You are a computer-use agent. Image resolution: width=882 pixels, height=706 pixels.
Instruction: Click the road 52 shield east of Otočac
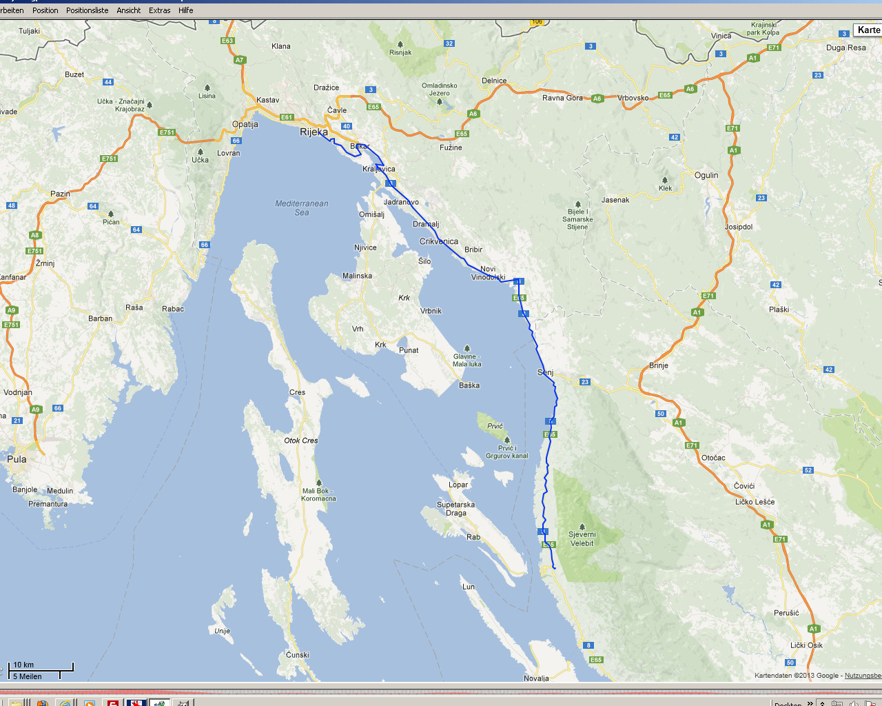(x=808, y=470)
